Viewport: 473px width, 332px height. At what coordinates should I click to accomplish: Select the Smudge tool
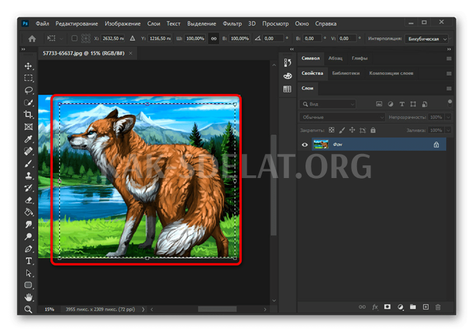coord(28,224)
